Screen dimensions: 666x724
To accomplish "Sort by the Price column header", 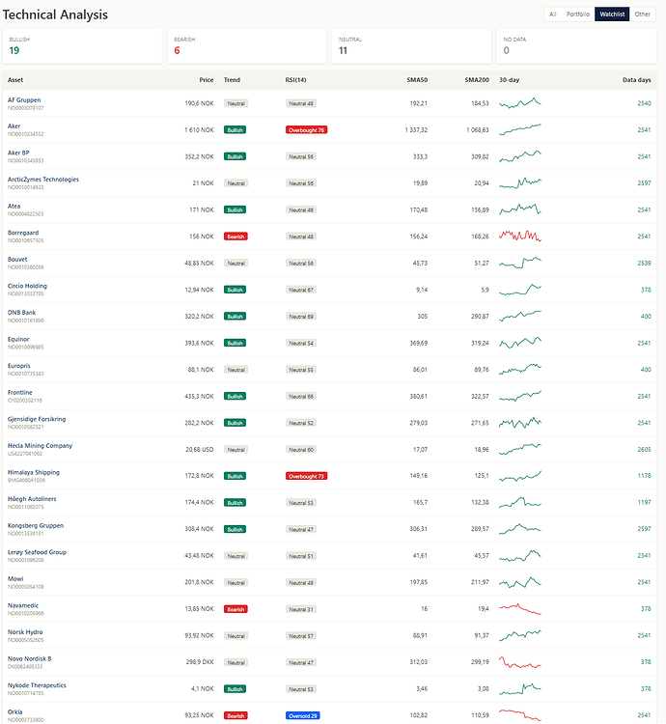I will 207,80.
